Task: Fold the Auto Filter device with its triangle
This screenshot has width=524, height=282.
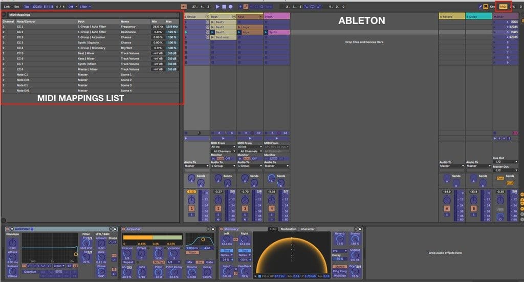Action: tap(12, 229)
